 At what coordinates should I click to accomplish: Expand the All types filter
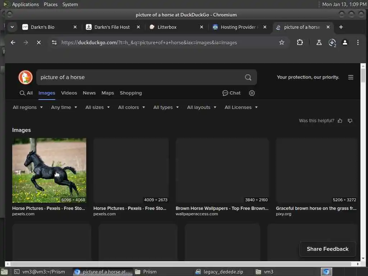pos(166,107)
